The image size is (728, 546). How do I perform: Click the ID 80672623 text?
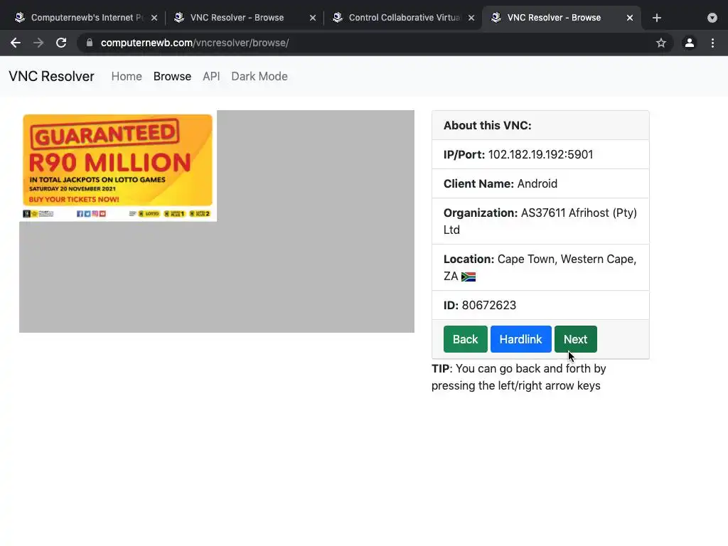coord(480,305)
